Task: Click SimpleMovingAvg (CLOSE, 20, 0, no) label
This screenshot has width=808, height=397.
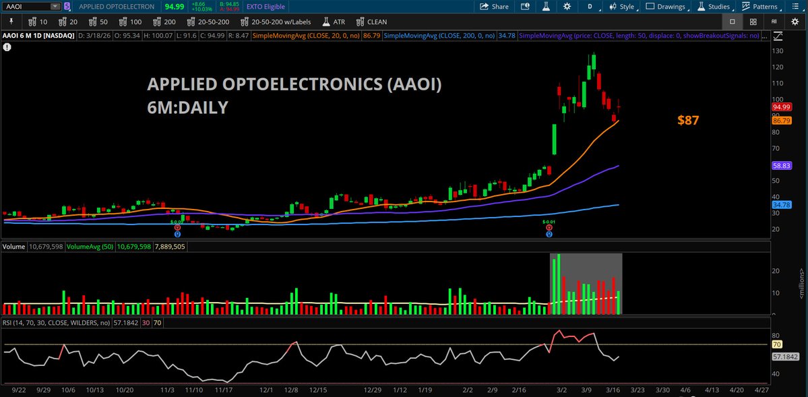Action: pos(306,36)
